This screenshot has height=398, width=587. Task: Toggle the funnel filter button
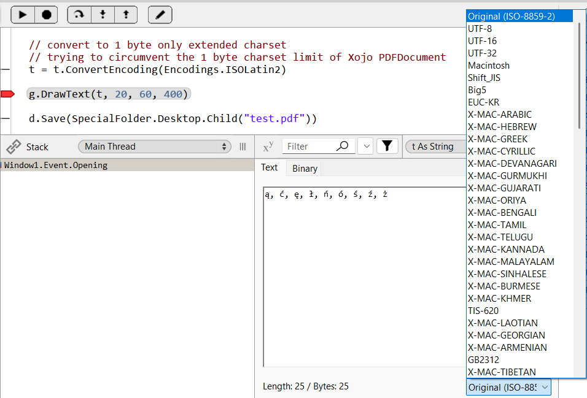pos(387,146)
